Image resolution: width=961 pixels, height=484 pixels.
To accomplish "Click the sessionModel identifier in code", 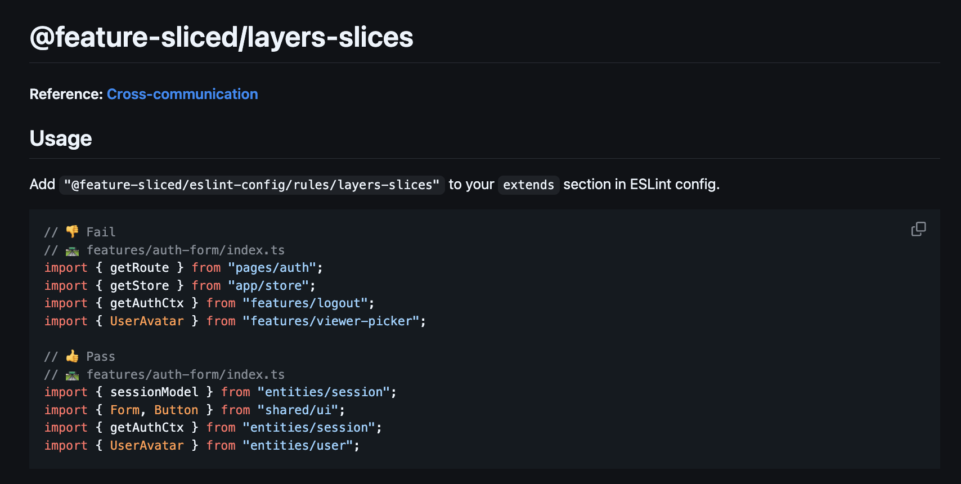I will pos(154,392).
